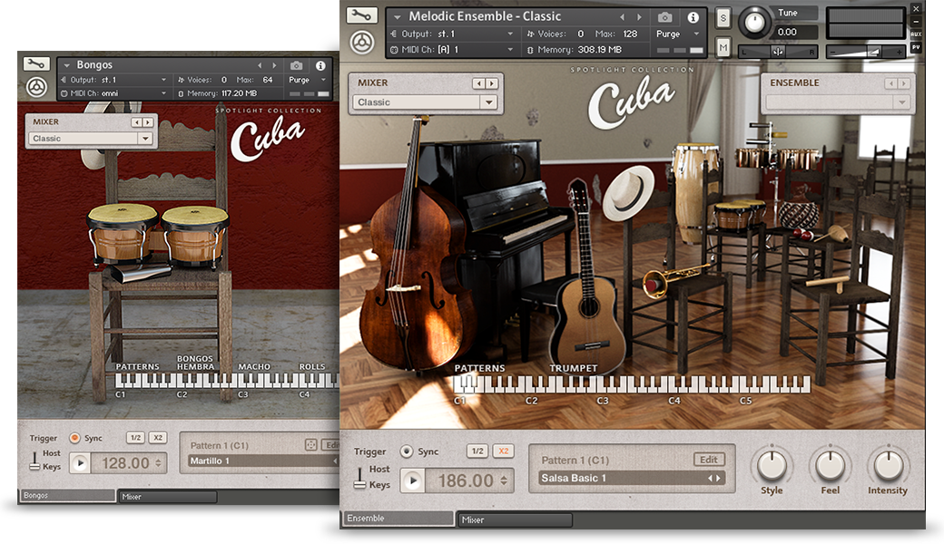
Task: Select next mixer preset in Bongos MIXER panel
Action: [147, 122]
